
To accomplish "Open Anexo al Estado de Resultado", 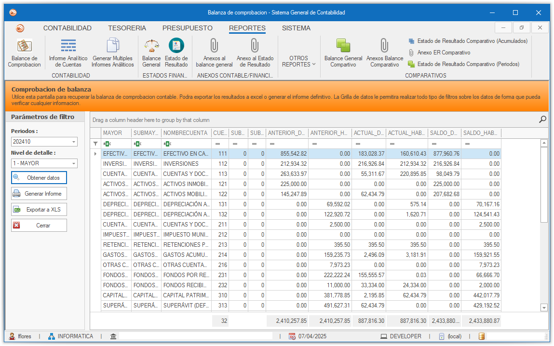I will click(255, 53).
